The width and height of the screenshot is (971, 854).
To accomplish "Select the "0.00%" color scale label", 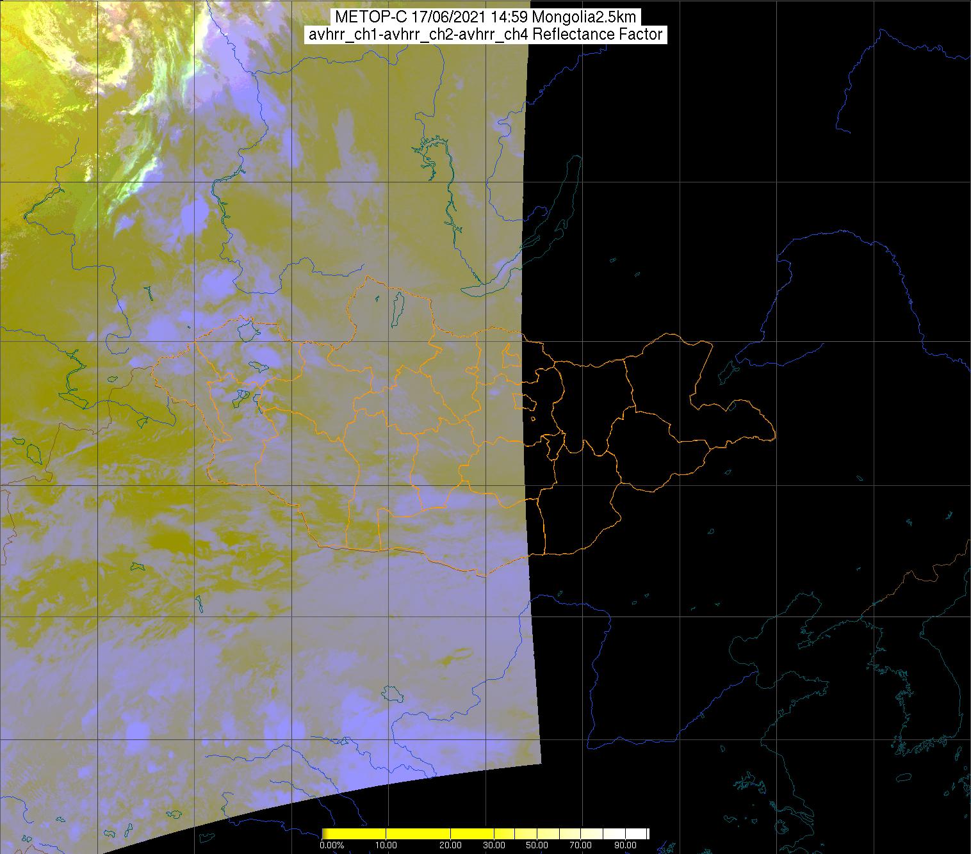I will (332, 846).
